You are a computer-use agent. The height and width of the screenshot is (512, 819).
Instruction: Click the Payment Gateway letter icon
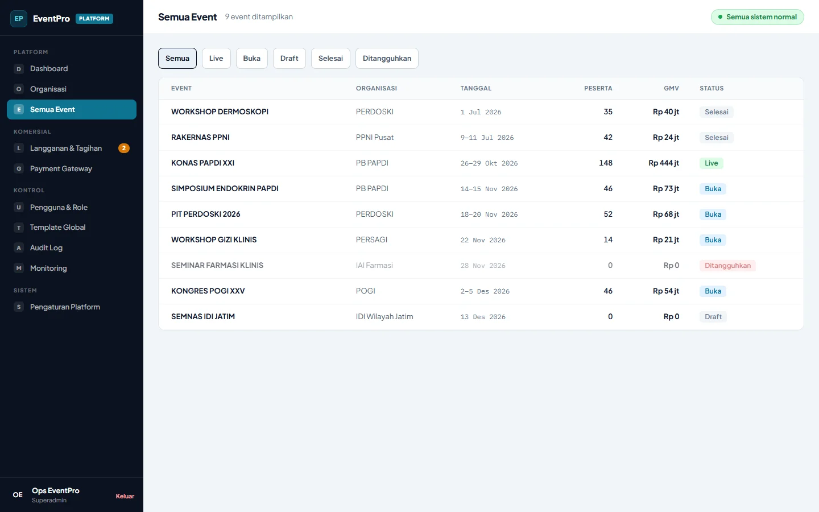[x=19, y=169]
